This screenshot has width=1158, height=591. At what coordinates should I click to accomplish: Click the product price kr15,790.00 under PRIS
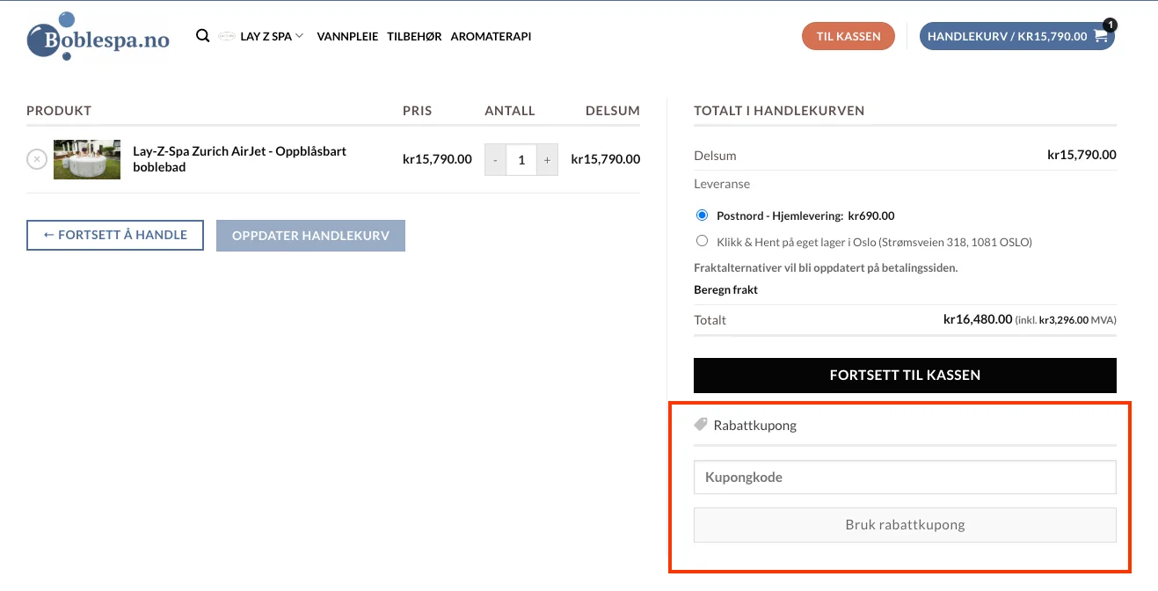[437, 159]
